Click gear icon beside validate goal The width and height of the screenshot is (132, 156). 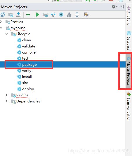click(x=19, y=46)
